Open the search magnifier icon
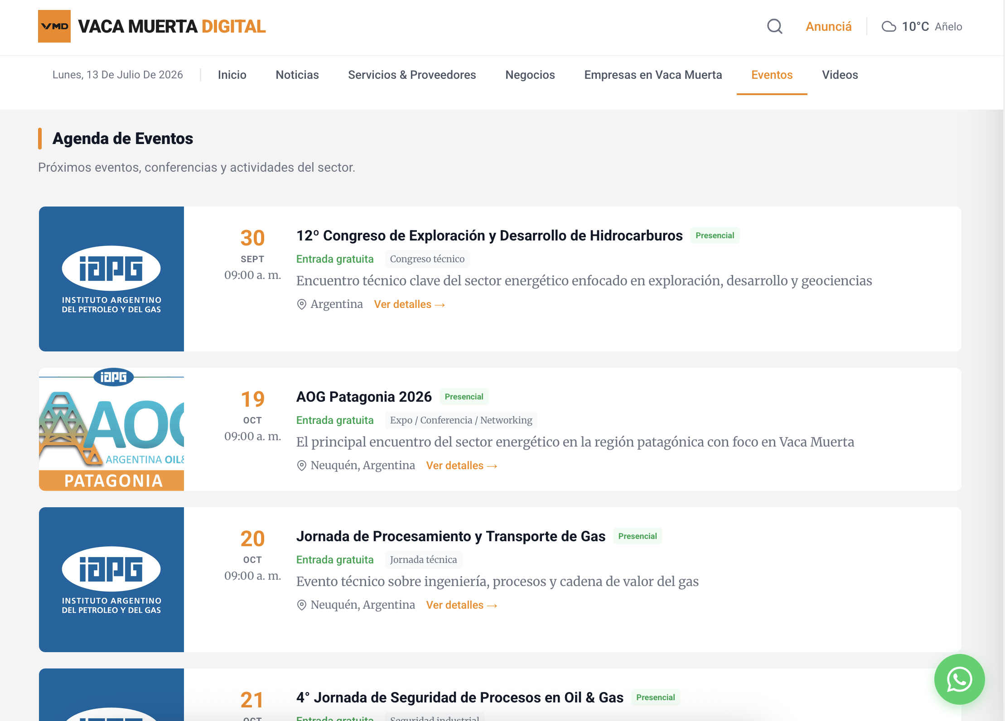The height and width of the screenshot is (721, 1005). pyautogui.click(x=775, y=26)
